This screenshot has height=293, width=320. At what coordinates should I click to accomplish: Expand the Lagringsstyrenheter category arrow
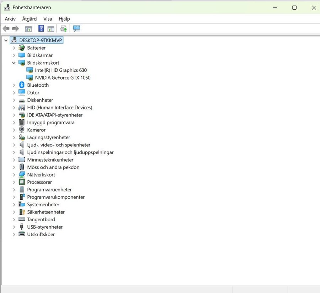[x=14, y=137]
